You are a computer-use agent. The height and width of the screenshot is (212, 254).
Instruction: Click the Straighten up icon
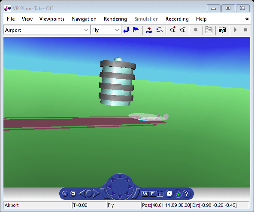(x=149, y=30)
